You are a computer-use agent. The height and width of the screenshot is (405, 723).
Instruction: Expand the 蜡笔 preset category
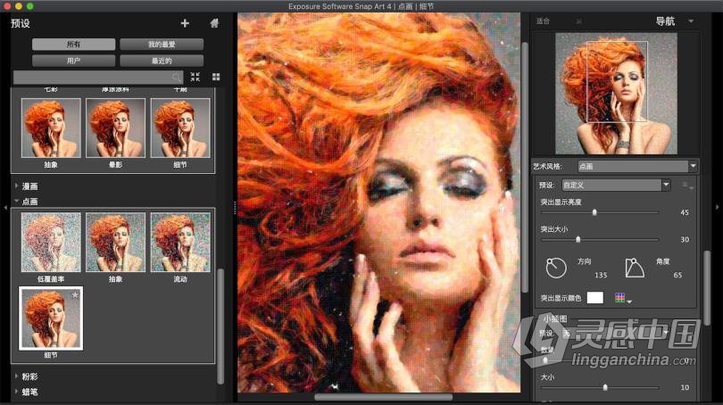17,392
